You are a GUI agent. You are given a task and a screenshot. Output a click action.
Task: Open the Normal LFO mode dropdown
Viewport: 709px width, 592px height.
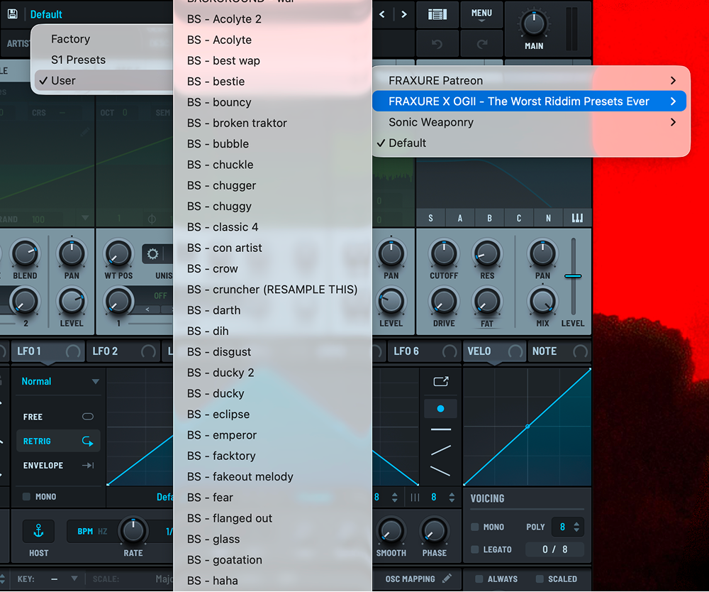coord(60,381)
